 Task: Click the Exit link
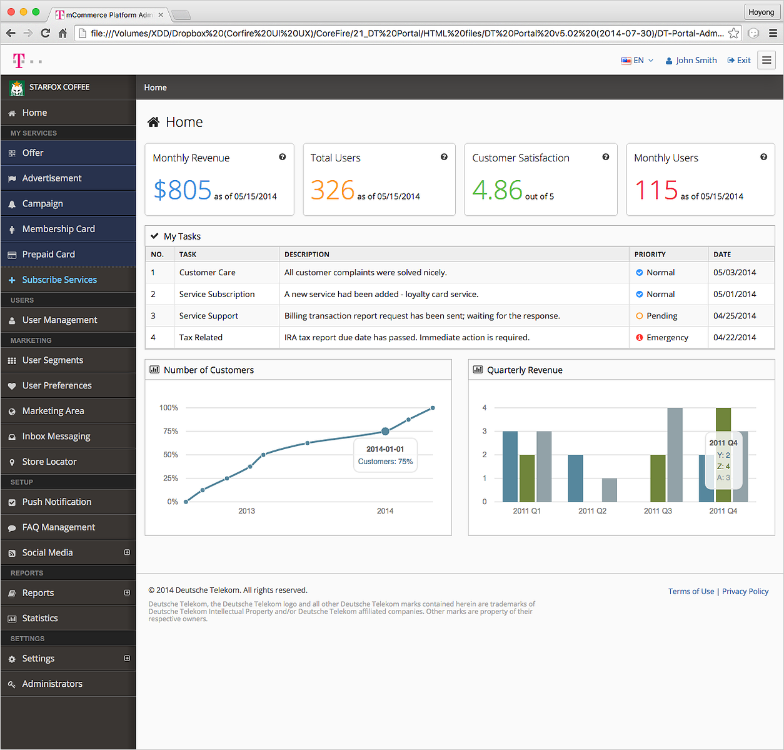point(739,61)
